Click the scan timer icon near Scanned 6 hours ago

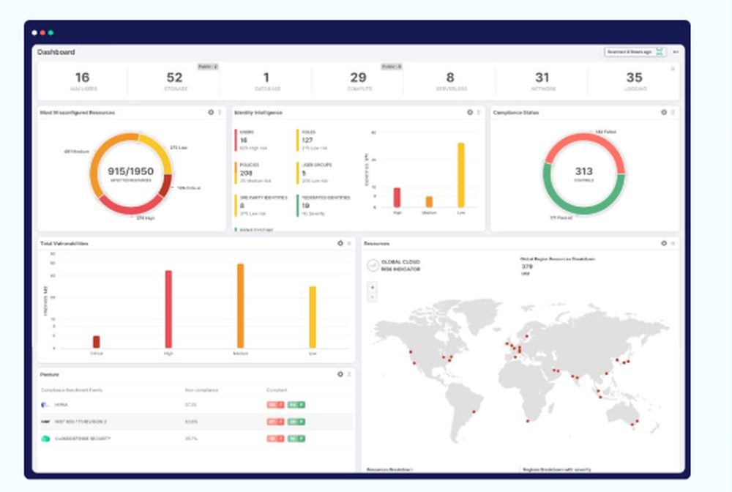point(657,52)
